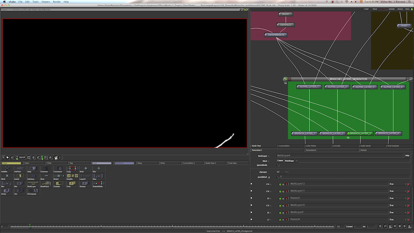Insert a ZCompose node from palette
This screenshot has height=233, width=414.
click(x=32, y=191)
